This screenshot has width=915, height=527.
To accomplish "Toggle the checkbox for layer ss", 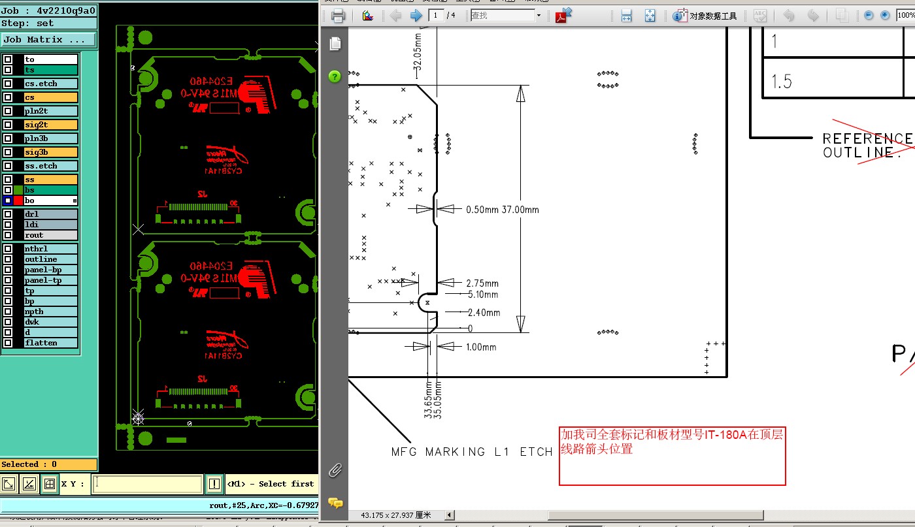I will tap(8, 180).
